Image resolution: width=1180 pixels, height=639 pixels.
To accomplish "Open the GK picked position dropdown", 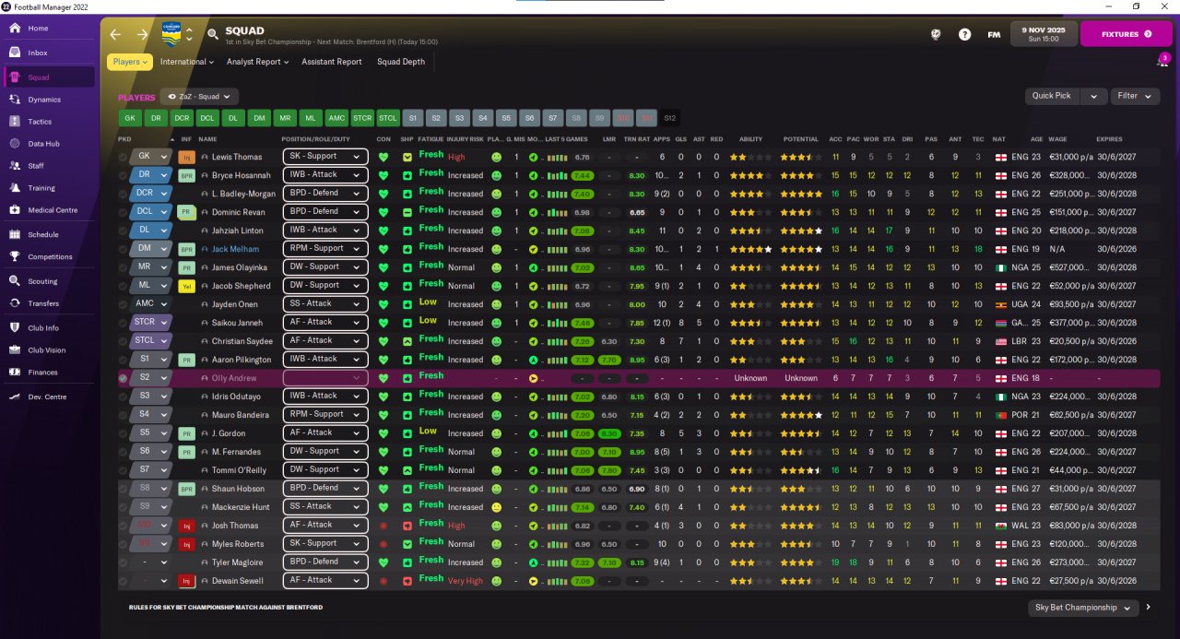I will point(150,157).
